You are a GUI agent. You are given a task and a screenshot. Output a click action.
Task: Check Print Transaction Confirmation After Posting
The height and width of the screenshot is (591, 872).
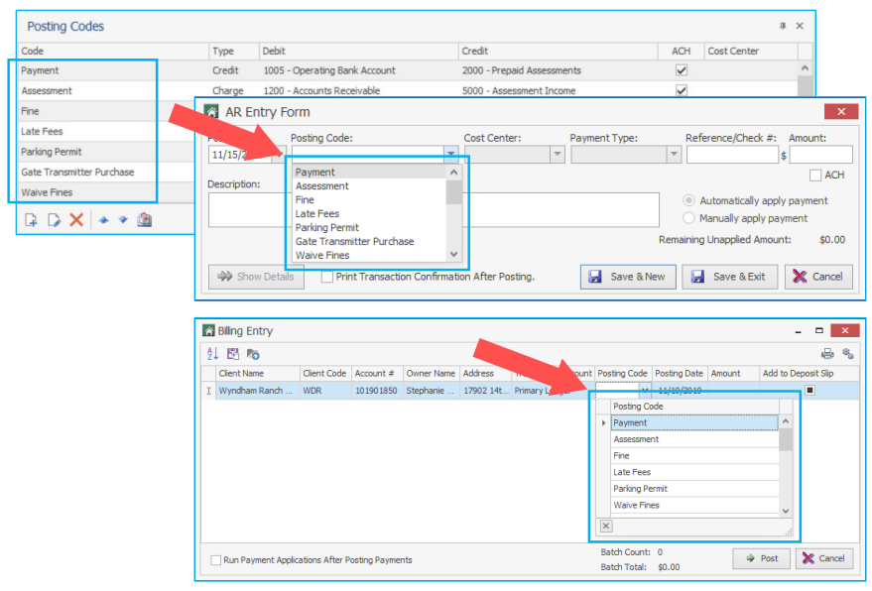click(x=326, y=277)
